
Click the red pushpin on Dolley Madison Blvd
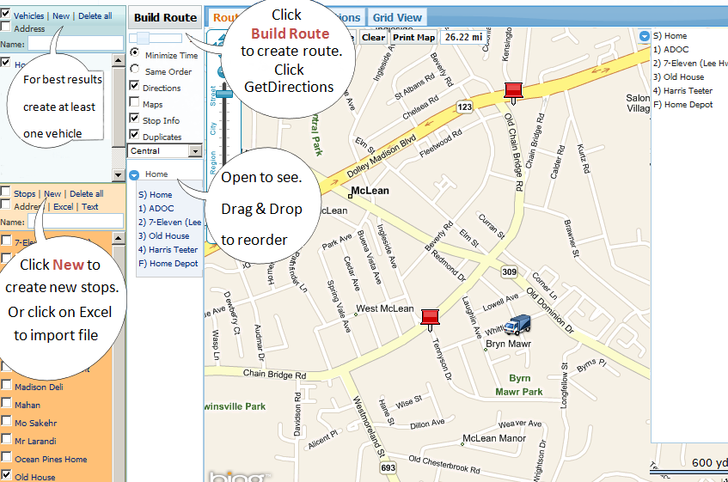tap(513, 94)
